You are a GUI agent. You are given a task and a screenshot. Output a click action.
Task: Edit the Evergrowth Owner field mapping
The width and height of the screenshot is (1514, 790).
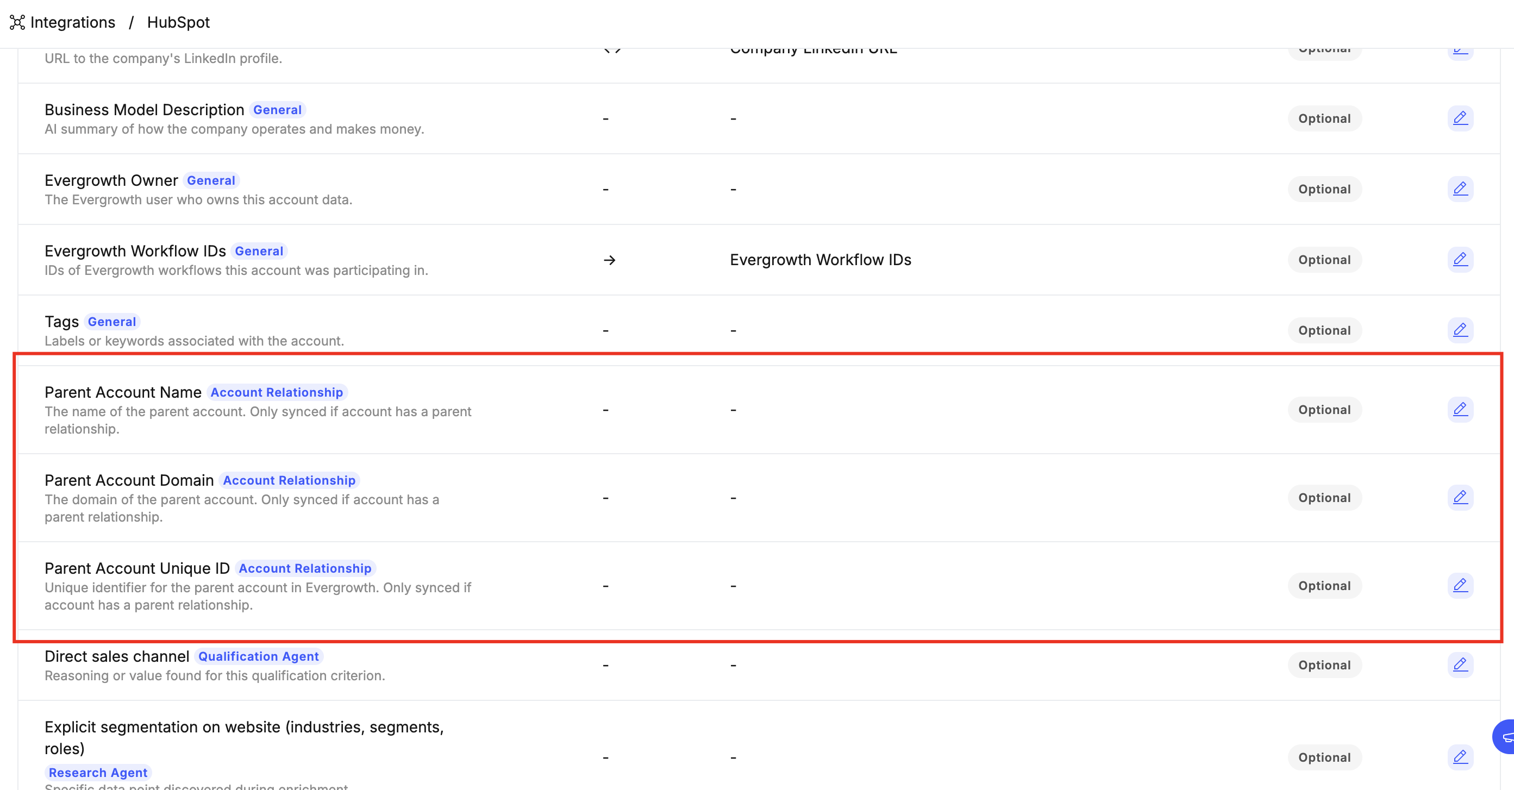point(1460,189)
